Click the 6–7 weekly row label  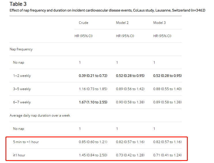click(x=22, y=102)
